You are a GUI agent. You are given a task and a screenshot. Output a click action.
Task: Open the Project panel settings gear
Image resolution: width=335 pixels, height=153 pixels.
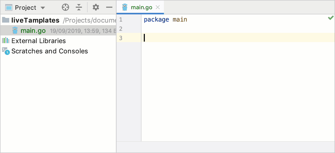pyautogui.click(x=96, y=7)
